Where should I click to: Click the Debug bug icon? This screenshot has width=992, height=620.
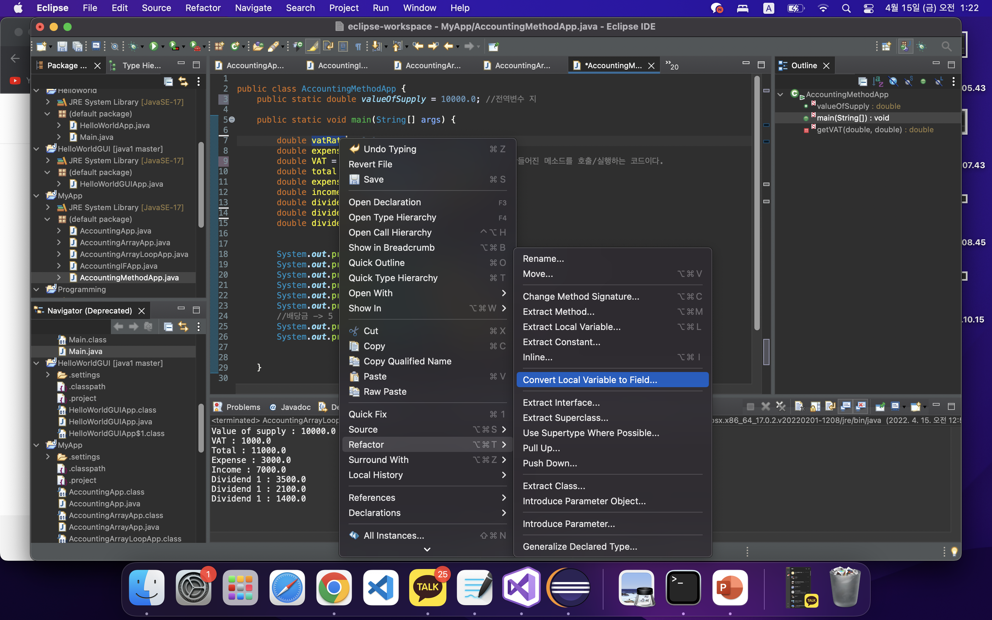point(133,46)
